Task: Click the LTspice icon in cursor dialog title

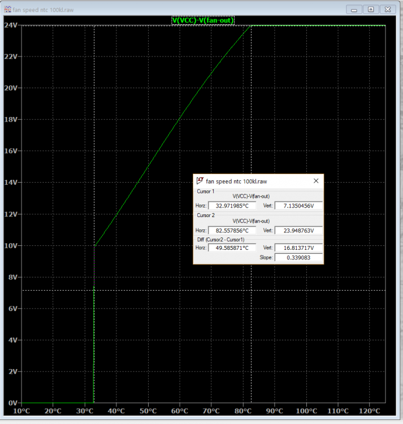Action: coord(200,181)
